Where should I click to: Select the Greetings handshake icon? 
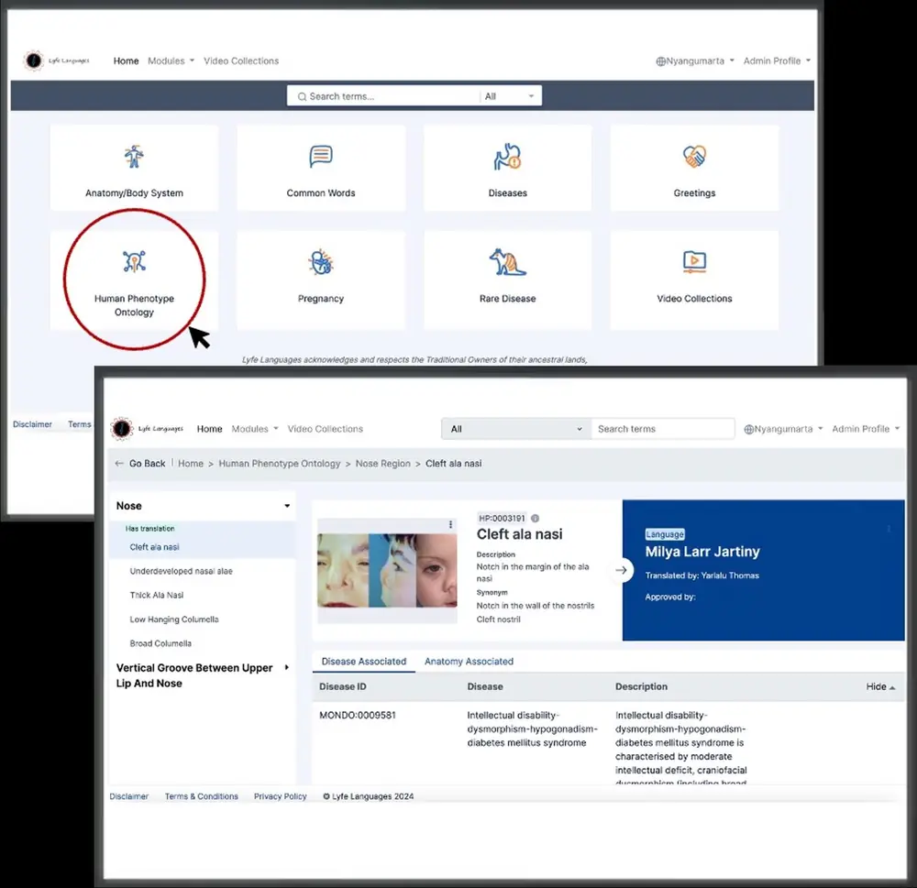(x=694, y=156)
